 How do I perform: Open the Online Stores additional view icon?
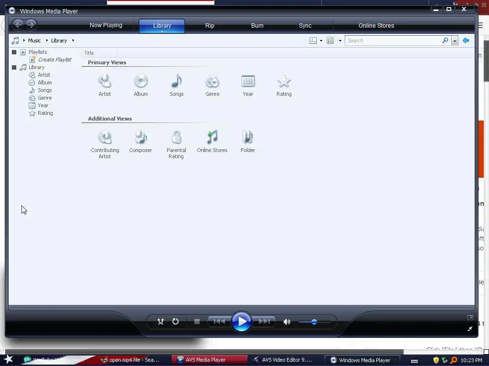(212, 142)
